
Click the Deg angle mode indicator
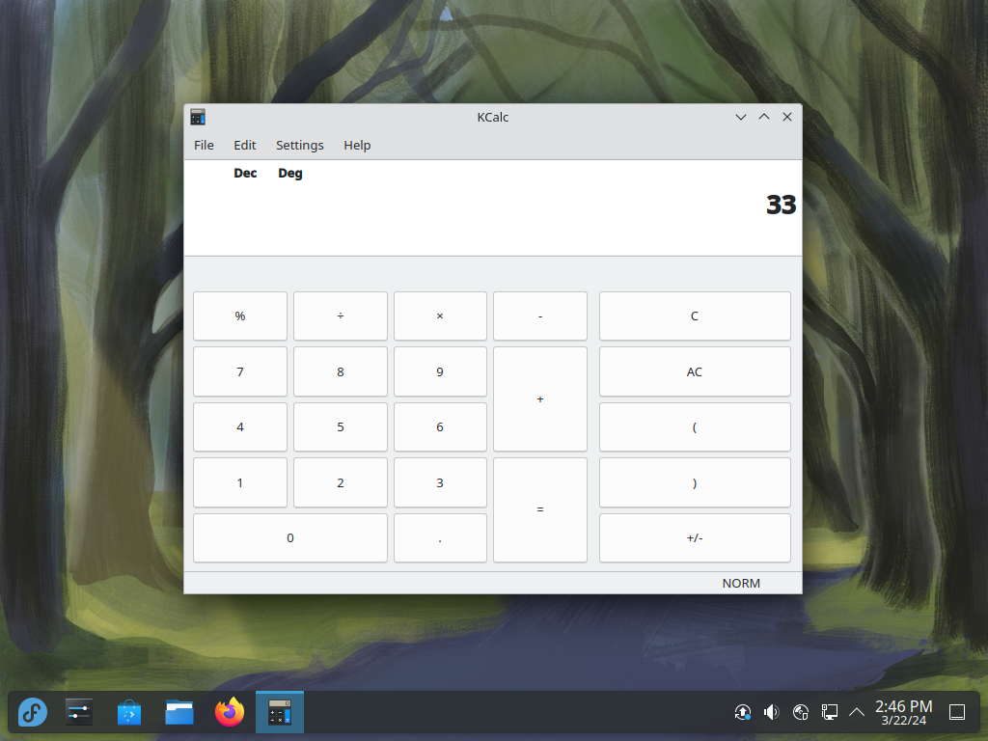(289, 174)
